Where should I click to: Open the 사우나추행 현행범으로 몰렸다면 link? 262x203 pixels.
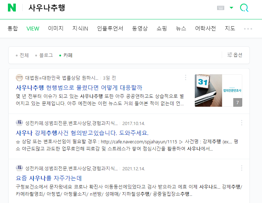click(79, 87)
